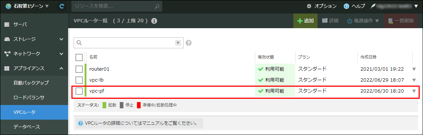Open the オプション gear settings
The image size is (423, 135).
point(322,6)
